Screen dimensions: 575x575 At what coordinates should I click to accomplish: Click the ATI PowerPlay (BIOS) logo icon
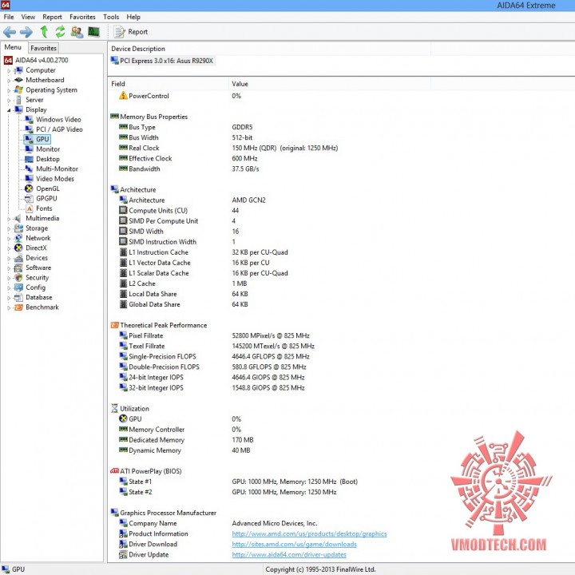coord(114,471)
